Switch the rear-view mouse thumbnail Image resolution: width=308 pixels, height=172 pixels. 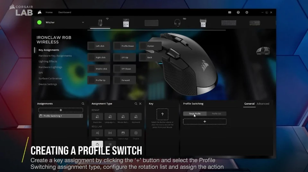pyautogui.click(x=263, y=51)
